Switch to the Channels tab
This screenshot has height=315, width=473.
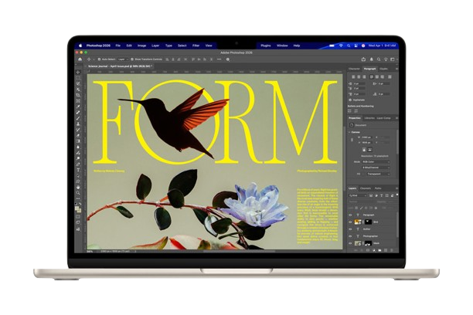click(x=365, y=188)
